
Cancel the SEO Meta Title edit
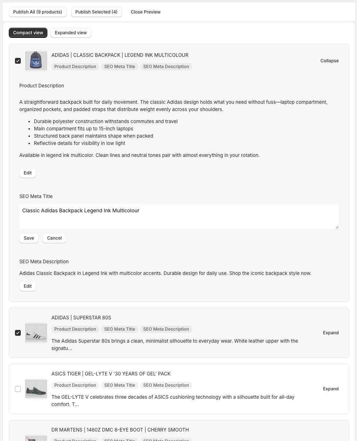coord(54,238)
